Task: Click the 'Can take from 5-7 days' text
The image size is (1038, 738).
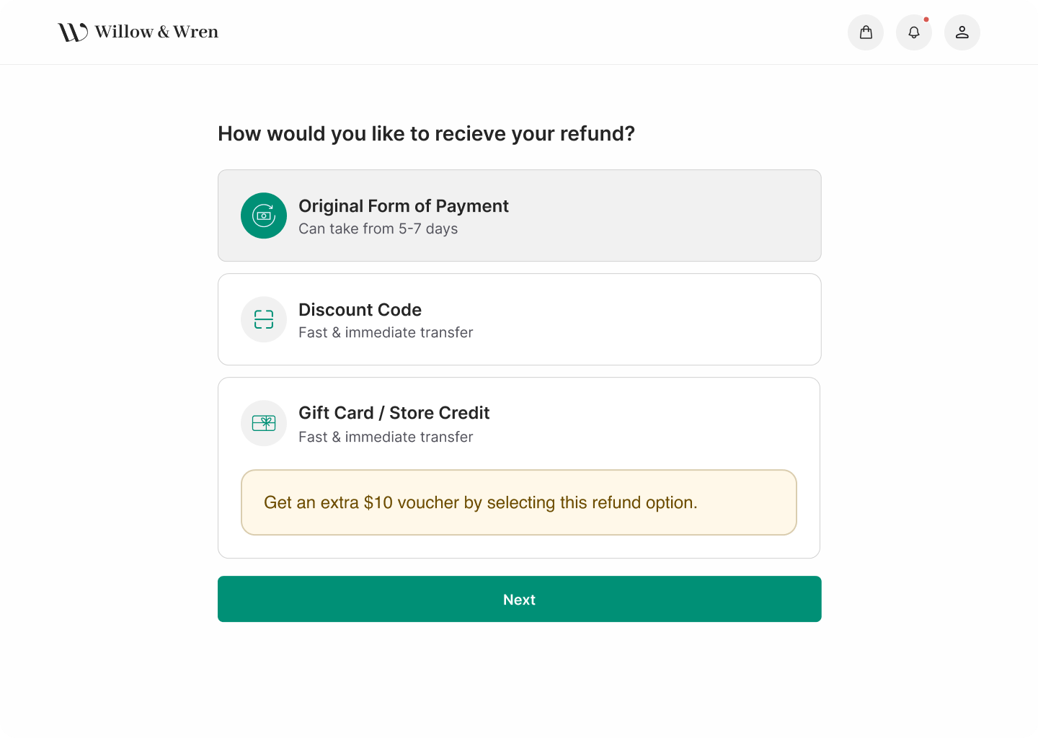Action: [378, 228]
